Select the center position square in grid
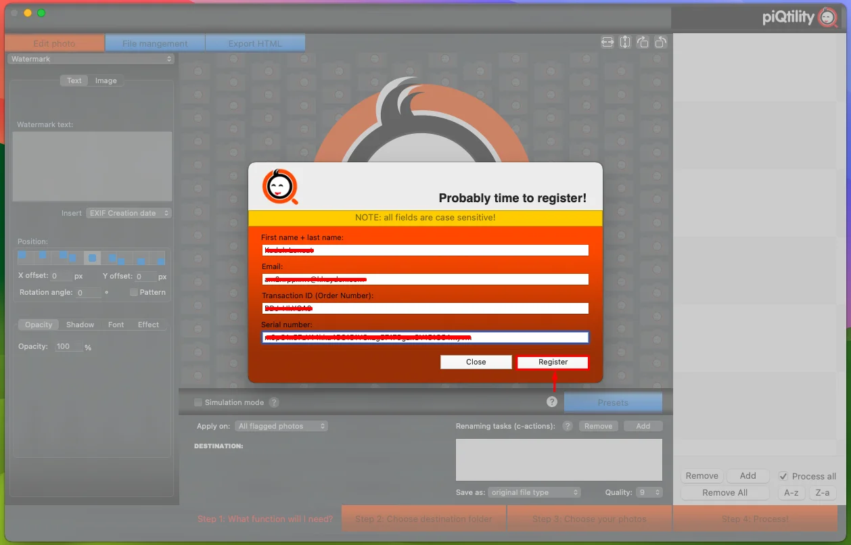851x545 pixels. point(92,258)
